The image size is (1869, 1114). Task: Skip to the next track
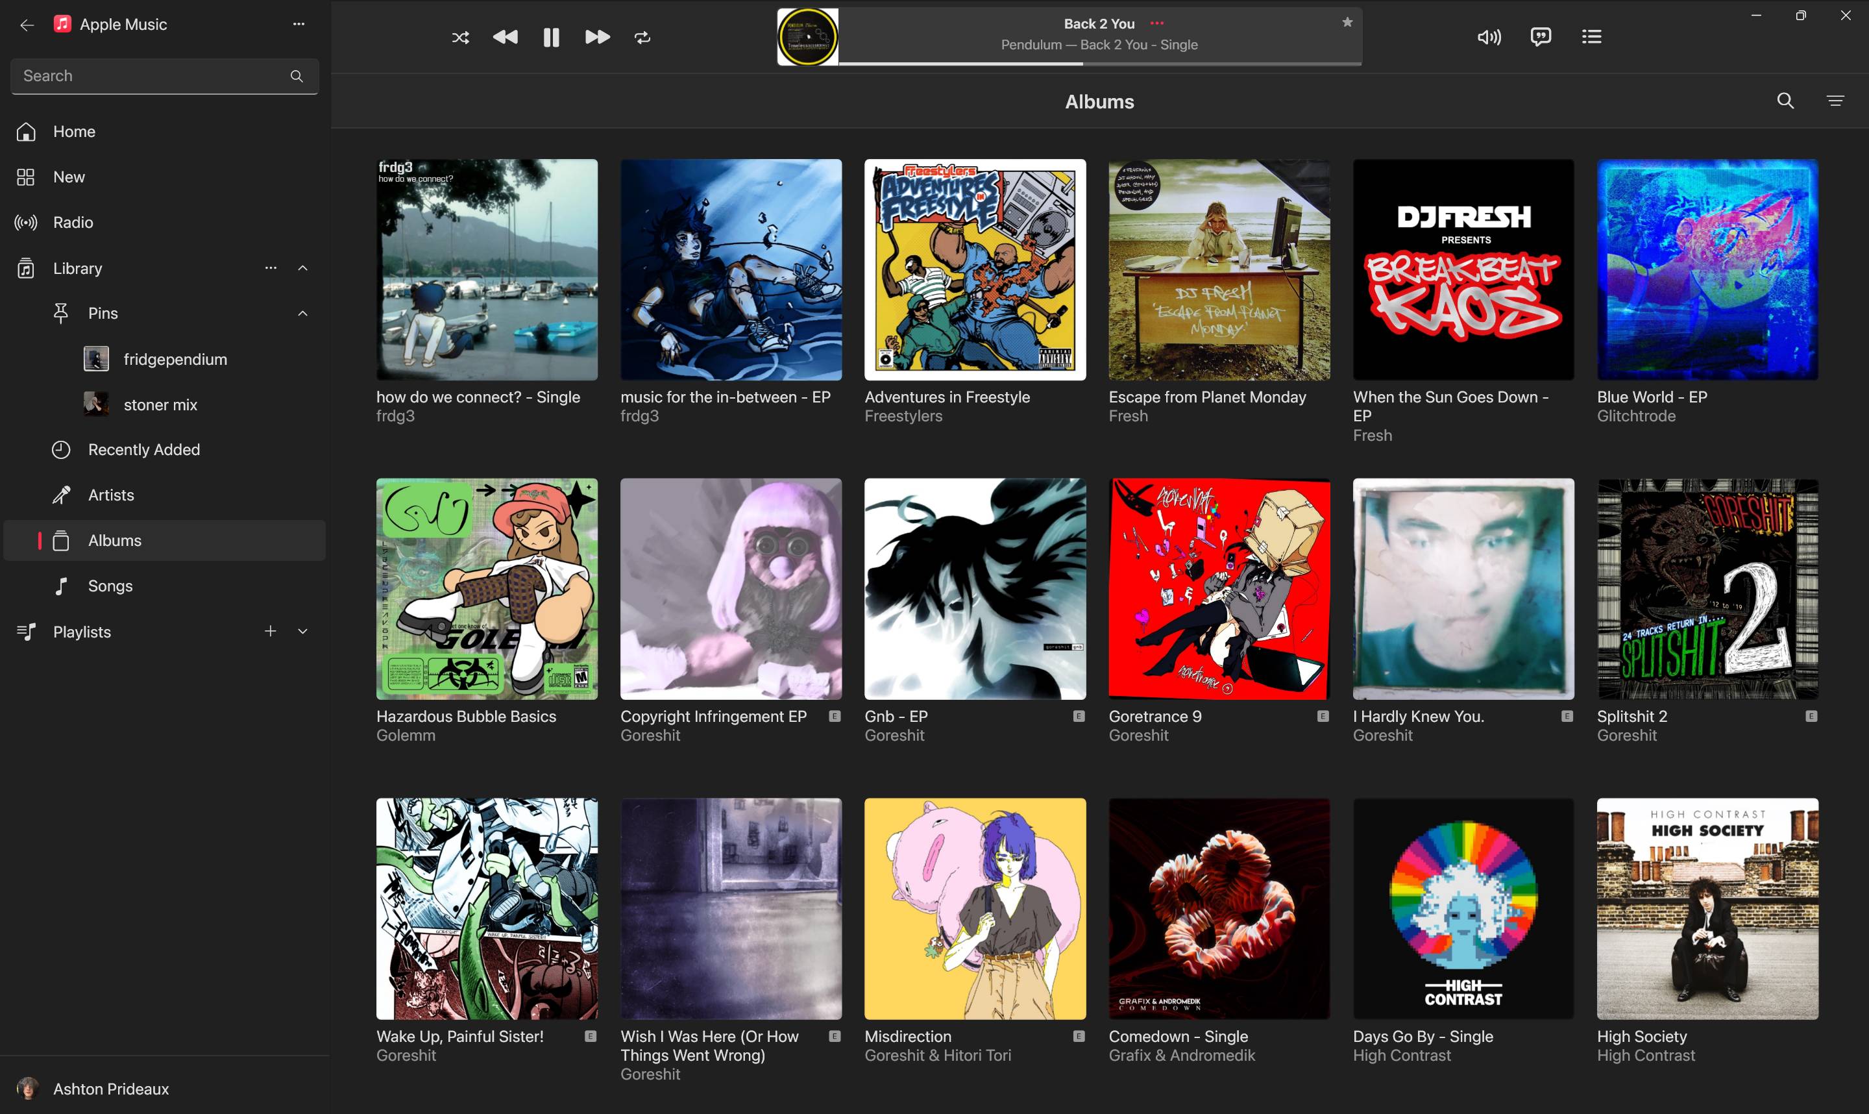pos(597,38)
